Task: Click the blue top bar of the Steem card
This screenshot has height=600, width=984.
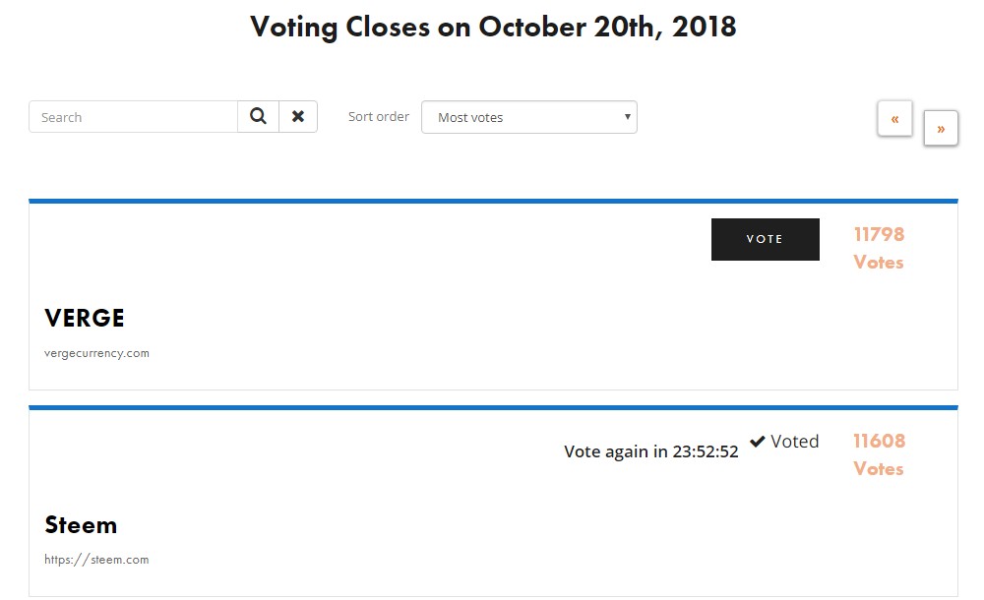Action: [493, 407]
